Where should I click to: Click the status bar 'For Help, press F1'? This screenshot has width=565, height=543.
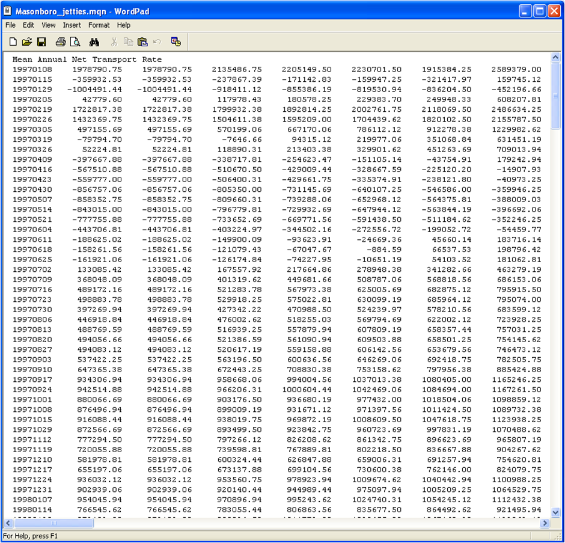pos(30,536)
